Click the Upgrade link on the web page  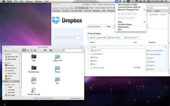154,14
